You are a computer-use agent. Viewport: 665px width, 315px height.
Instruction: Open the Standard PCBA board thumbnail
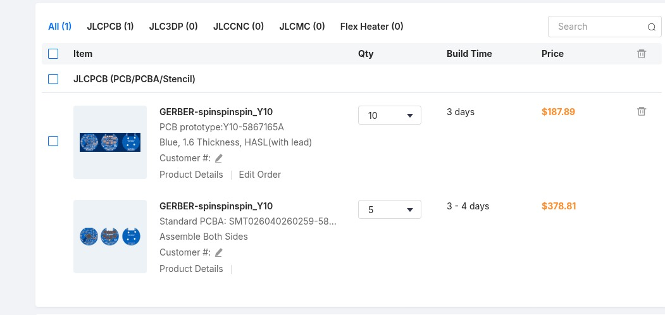pos(110,237)
